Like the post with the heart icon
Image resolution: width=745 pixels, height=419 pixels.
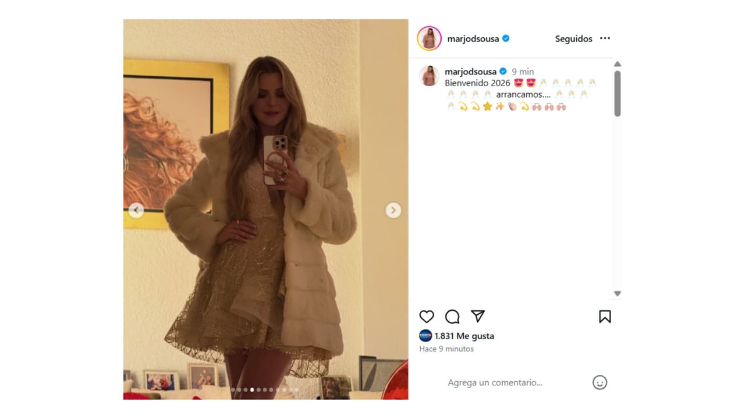(427, 317)
